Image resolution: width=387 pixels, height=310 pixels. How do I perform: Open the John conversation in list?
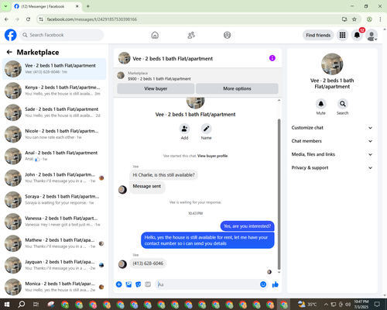[54, 177]
